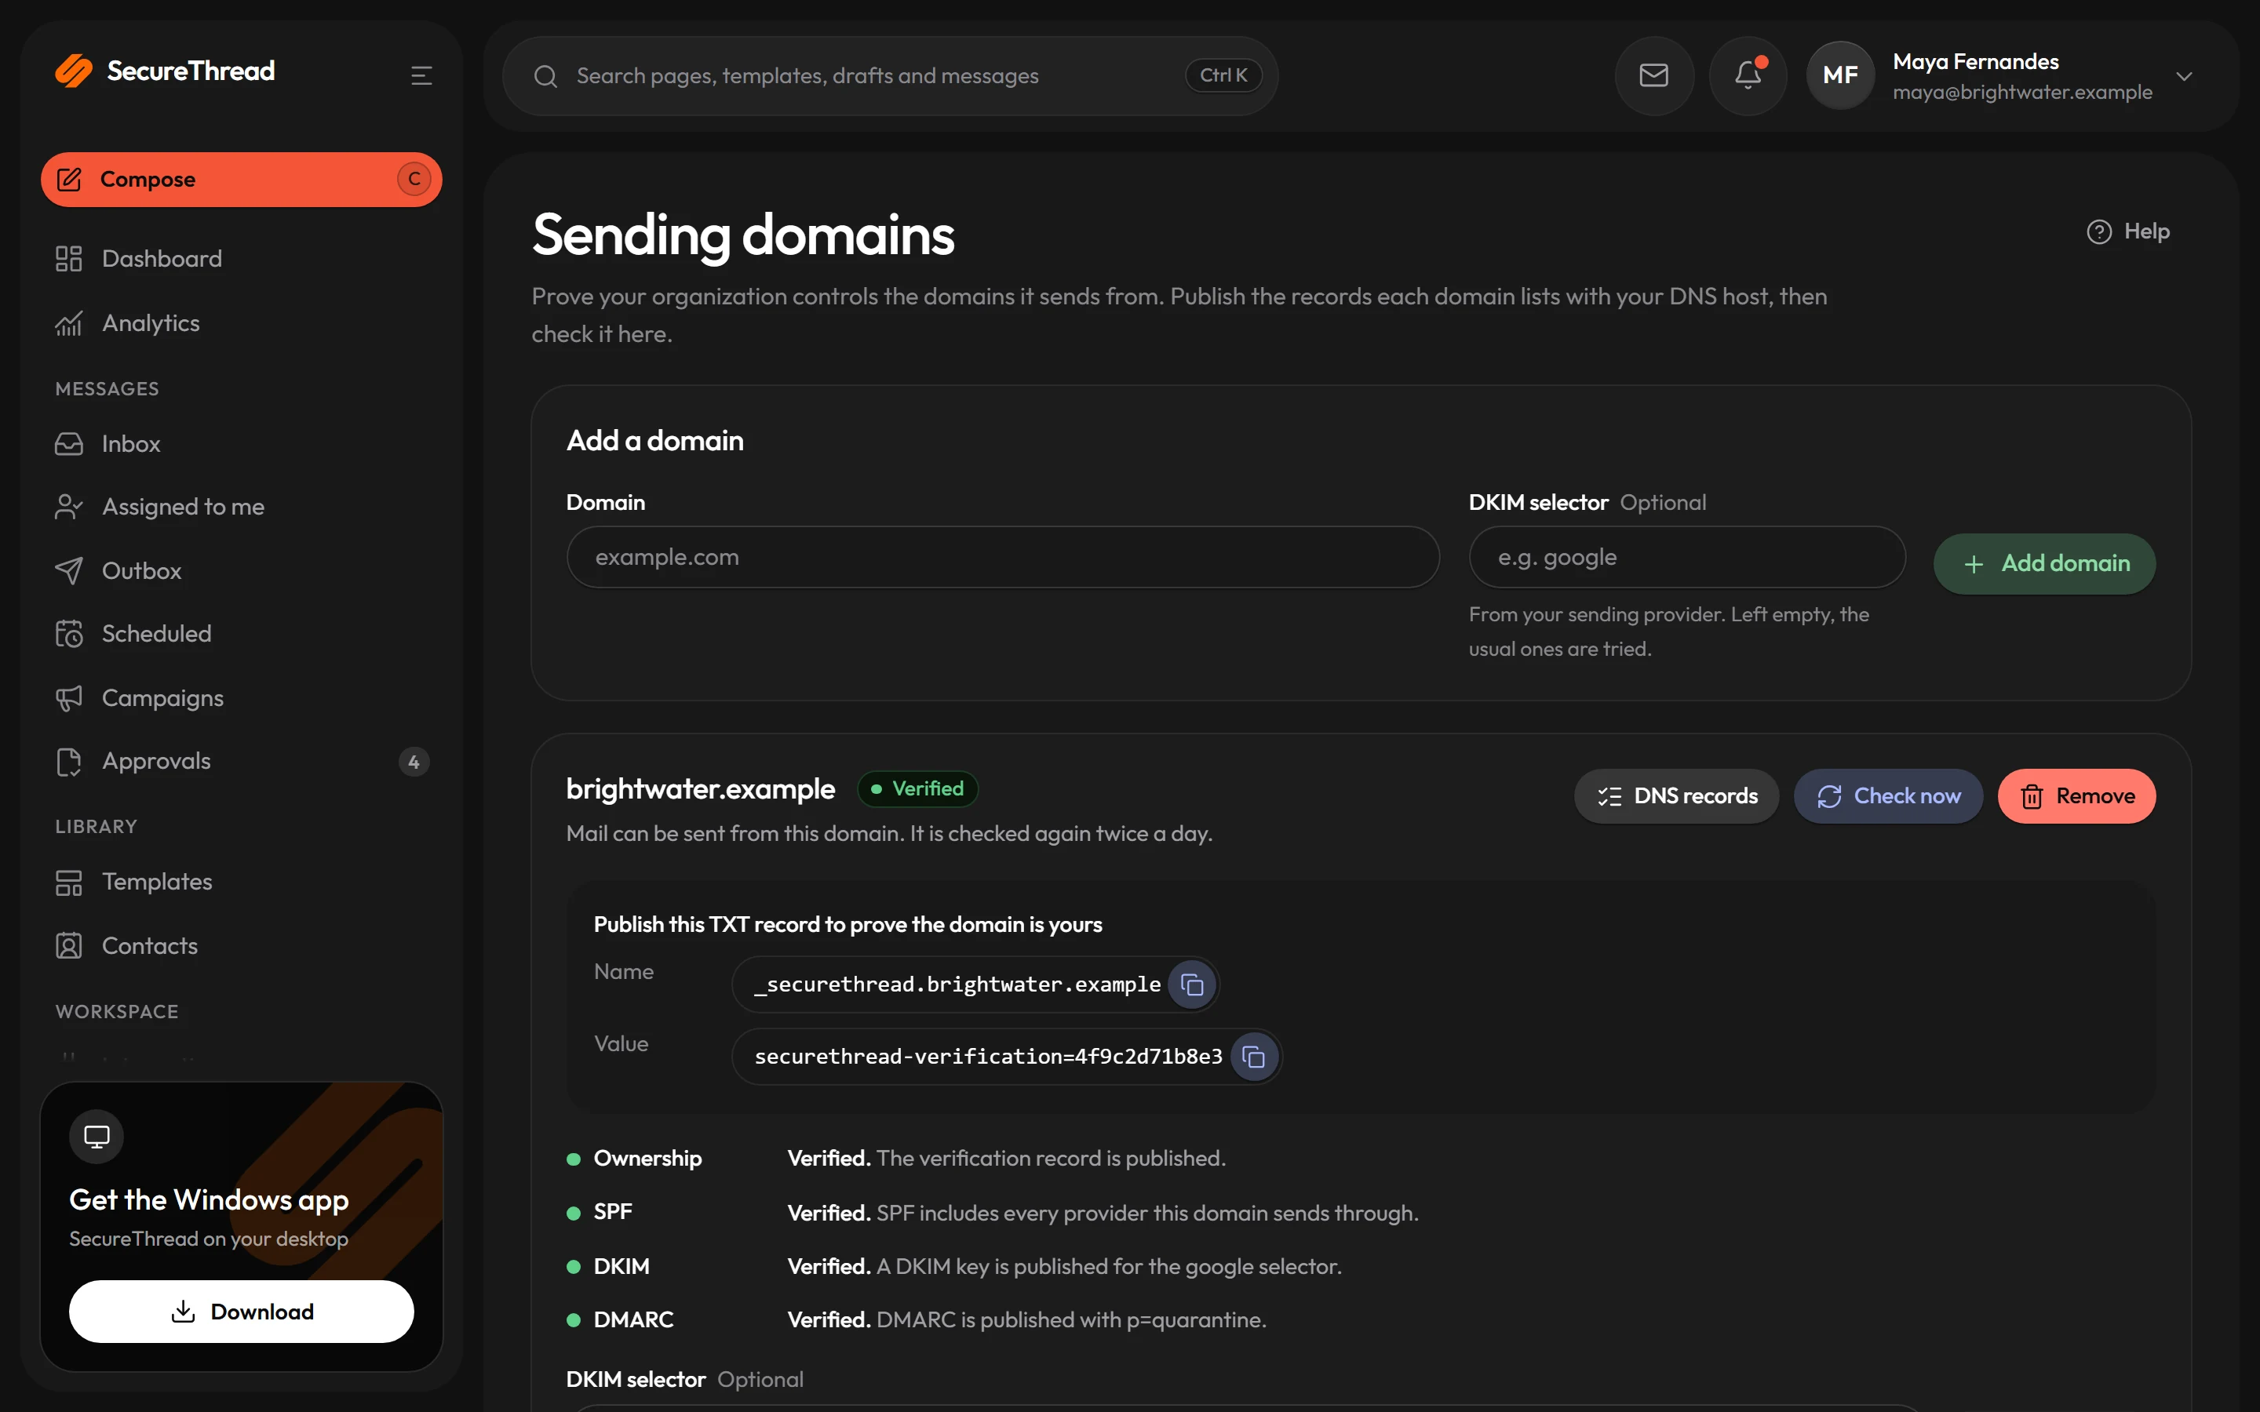Start a new message with Compose
The height and width of the screenshot is (1412, 2260).
coord(241,180)
